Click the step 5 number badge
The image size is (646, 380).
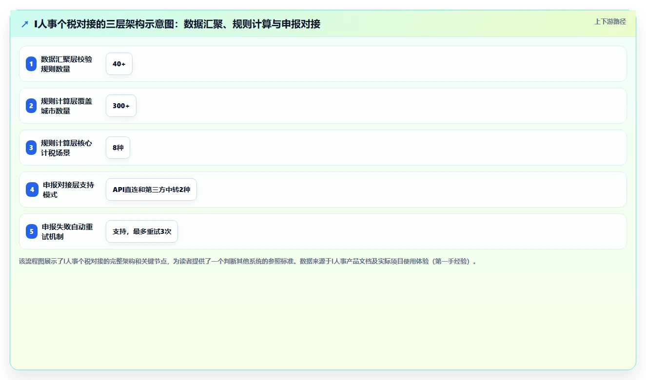pyautogui.click(x=32, y=231)
